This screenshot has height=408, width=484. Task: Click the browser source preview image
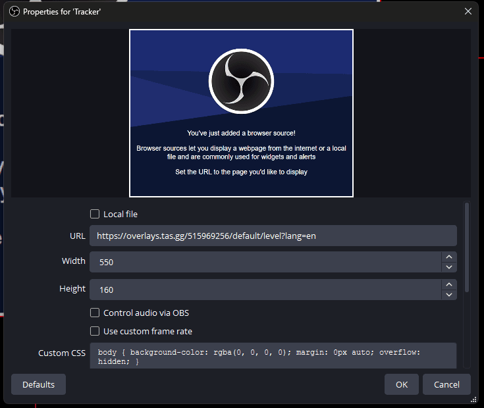(x=241, y=113)
